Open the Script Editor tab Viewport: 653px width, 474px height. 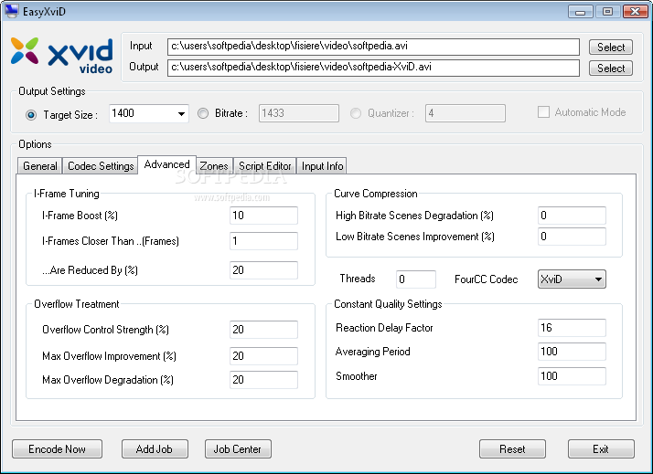[265, 166]
